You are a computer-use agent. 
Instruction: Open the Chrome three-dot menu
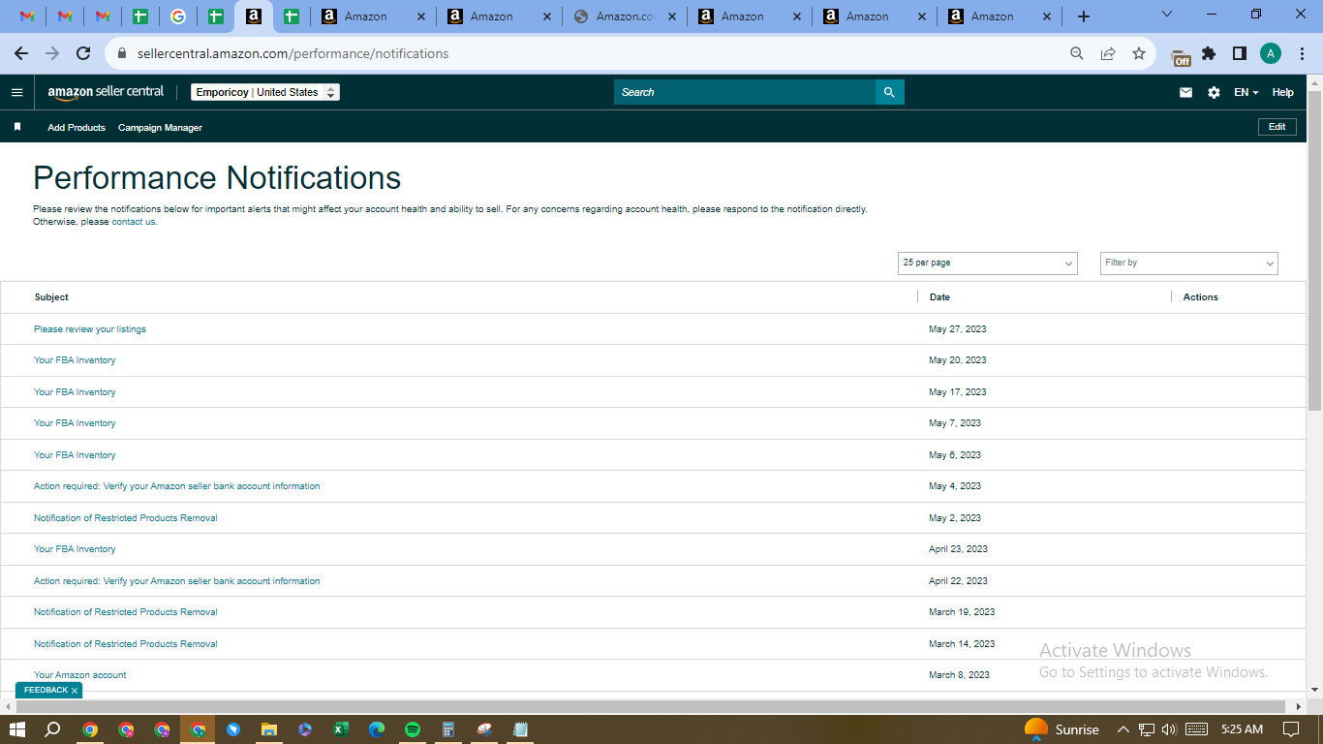[x=1303, y=54]
